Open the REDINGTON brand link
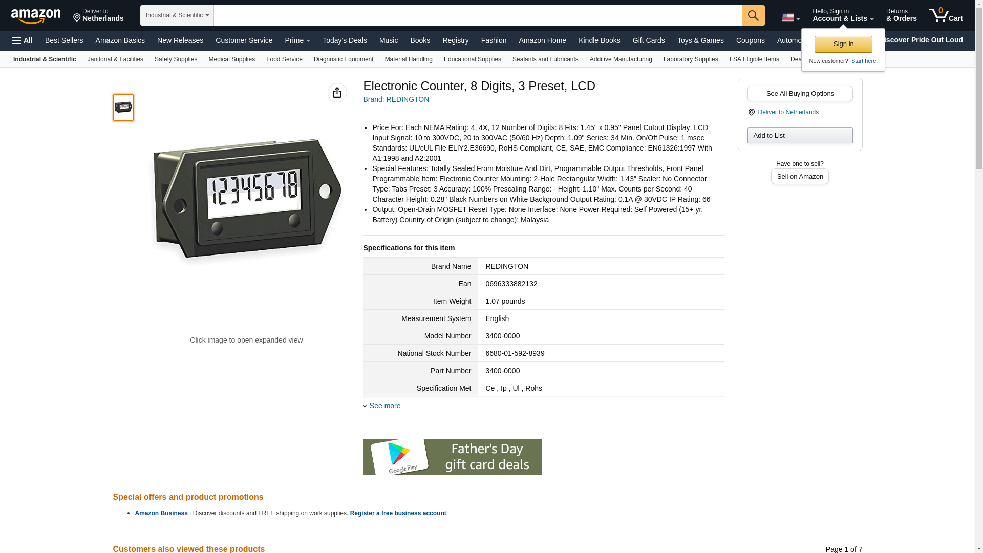This screenshot has width=983, height=553. (396, 99)
